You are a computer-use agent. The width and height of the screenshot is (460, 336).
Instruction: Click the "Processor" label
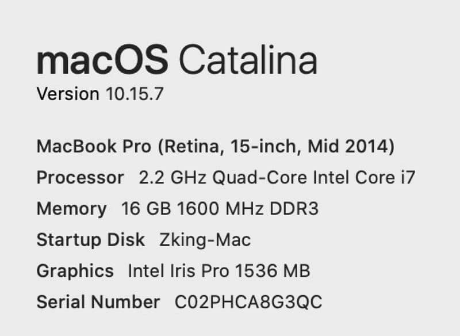(x=80, y=177)
